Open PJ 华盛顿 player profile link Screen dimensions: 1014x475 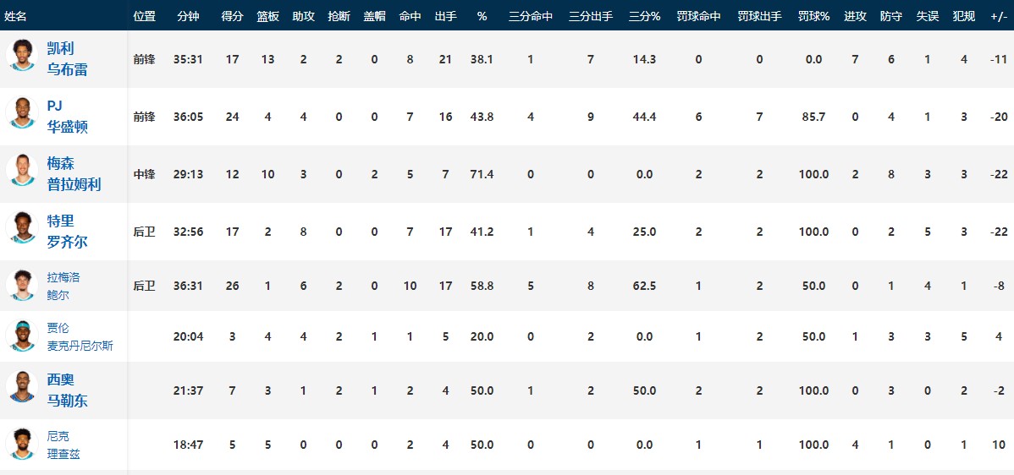pos(67,116)
